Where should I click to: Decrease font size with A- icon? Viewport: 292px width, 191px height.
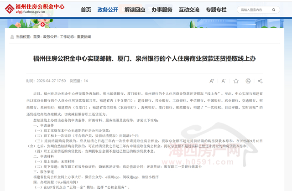coord(224,81)
